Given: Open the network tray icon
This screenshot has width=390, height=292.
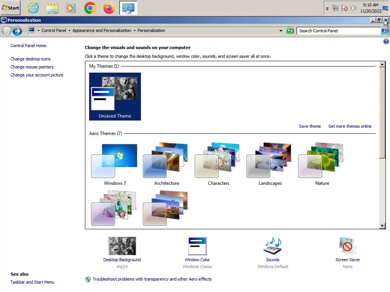Looking at the screenshot, I should click(335, 8).
